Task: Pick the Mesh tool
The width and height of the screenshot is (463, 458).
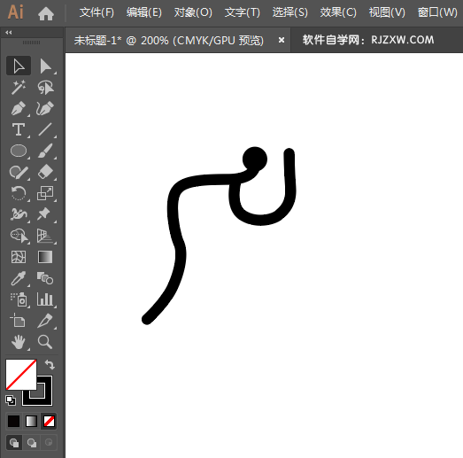Action: pos(19,257)
